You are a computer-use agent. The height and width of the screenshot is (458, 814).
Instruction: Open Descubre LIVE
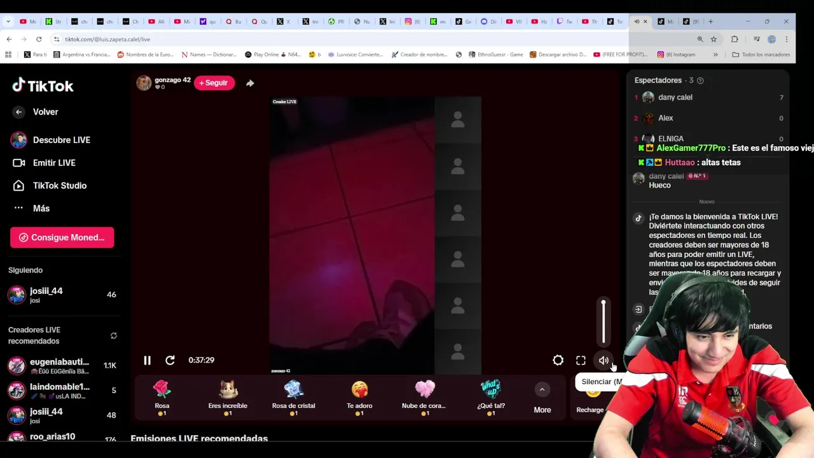click(x=50, y=140)
